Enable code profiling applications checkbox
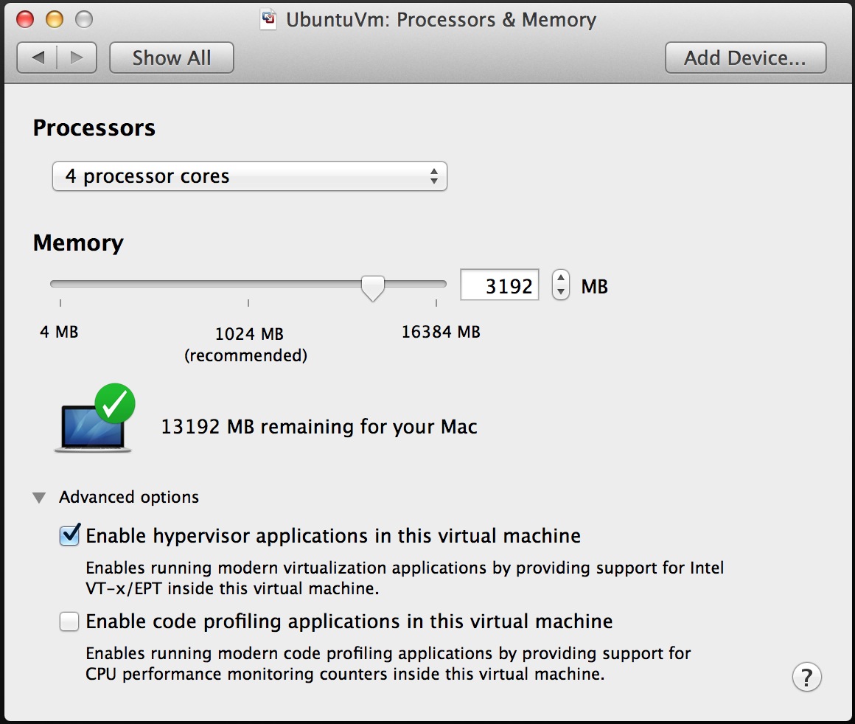Screen dimensions: 855x724 [x=69, y=622]
